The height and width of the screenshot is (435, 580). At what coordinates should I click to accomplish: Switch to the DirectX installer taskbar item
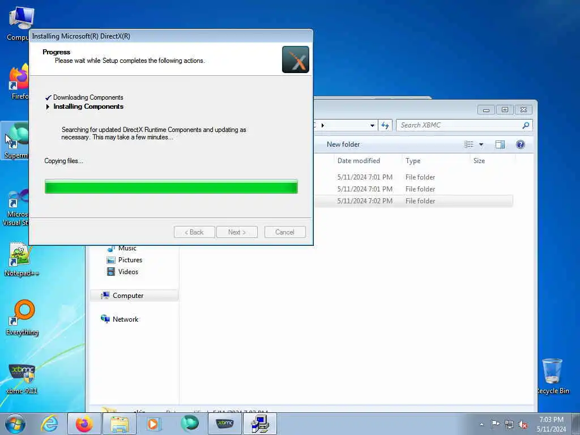(259, 424)
